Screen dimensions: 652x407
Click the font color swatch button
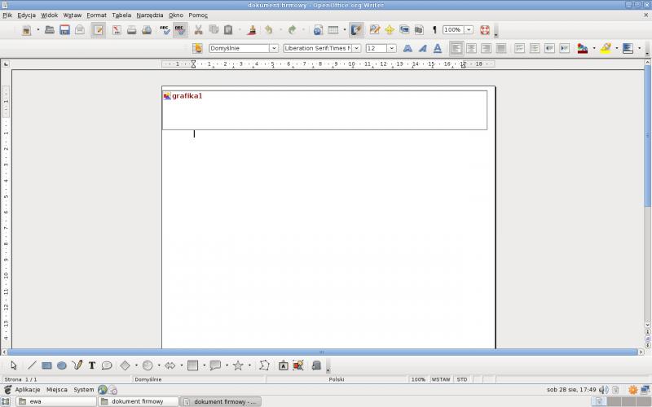(582, 49)
